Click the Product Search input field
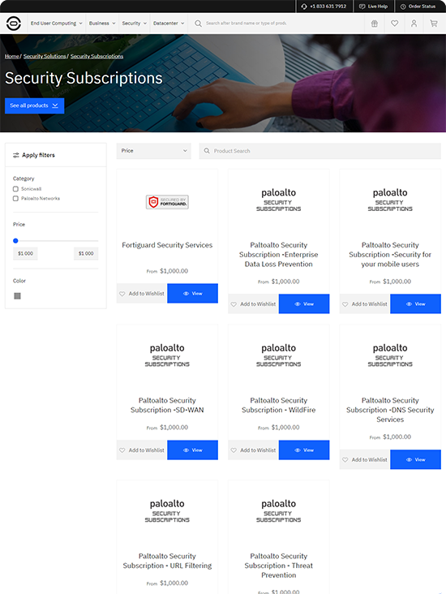 (x=320, y=151)
